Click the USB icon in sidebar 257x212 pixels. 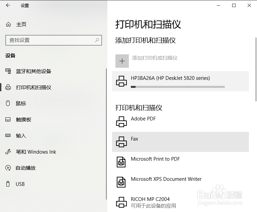8,184
